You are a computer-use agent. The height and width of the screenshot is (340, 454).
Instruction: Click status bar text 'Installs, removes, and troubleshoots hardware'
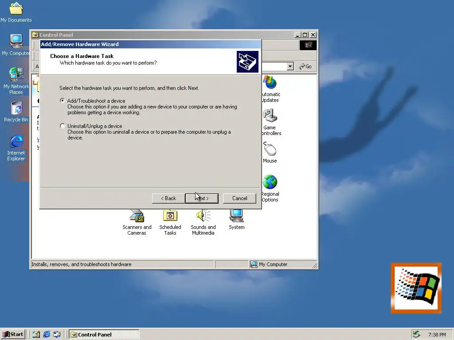(82, 264)
